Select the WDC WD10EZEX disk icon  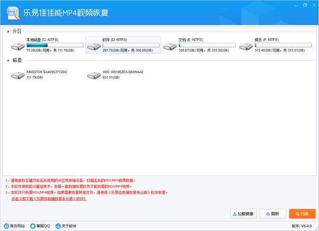94,75
